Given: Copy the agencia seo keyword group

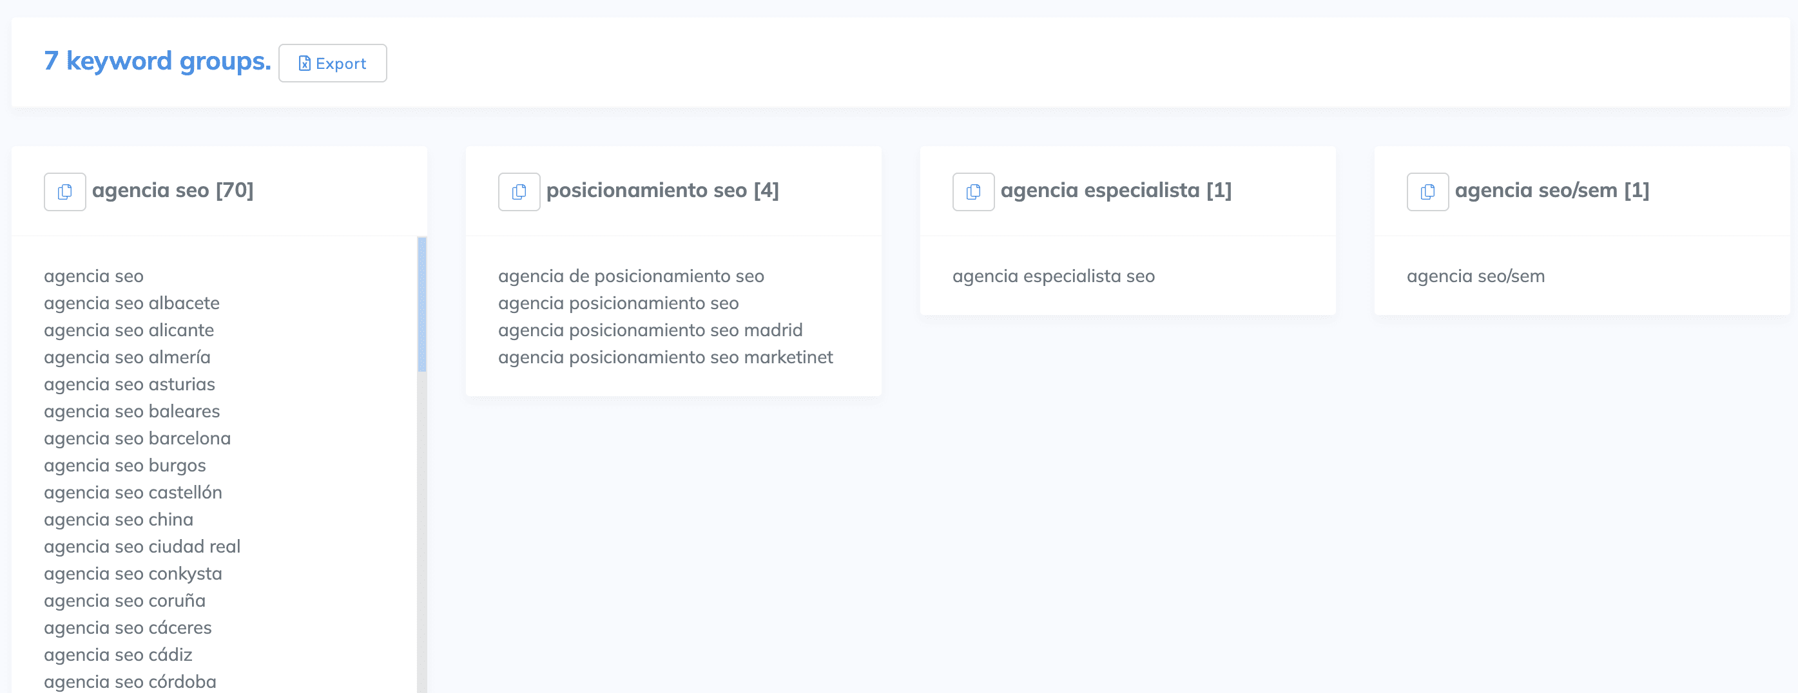Looking at the screenshot, I should pyautogui.click(x=65, y=192).
